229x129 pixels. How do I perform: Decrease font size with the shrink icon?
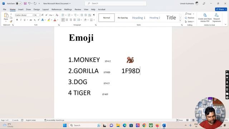pos(47,15)
